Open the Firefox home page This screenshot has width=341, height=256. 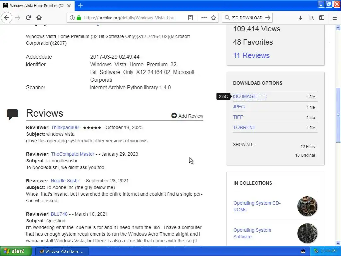(x=39, y=18)
